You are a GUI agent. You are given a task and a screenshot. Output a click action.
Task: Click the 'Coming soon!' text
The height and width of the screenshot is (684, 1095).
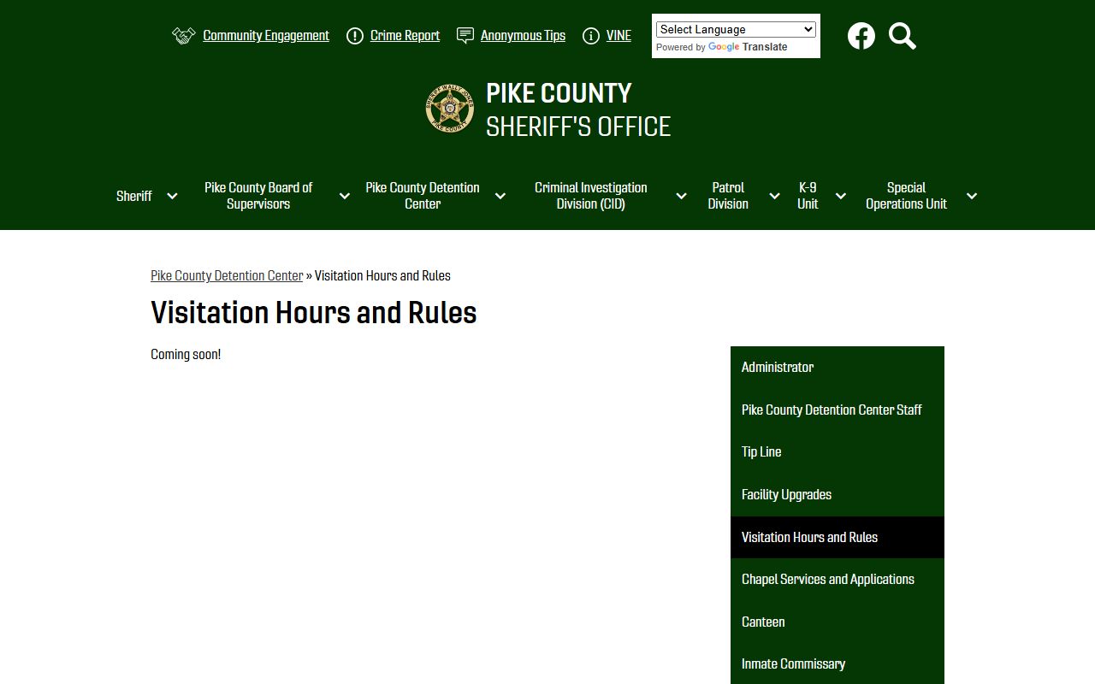tap(186, 354)
